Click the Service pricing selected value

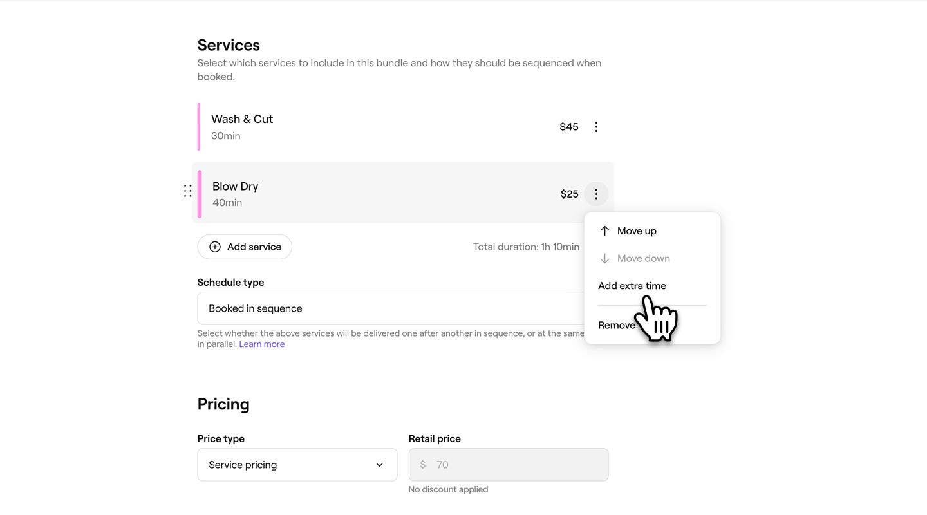[243, 465]
